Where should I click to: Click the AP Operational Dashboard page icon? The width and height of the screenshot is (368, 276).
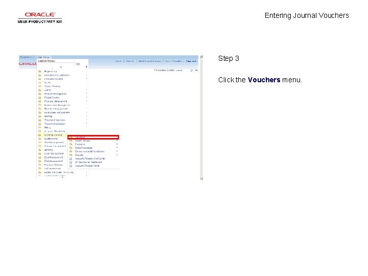[71, 162]
